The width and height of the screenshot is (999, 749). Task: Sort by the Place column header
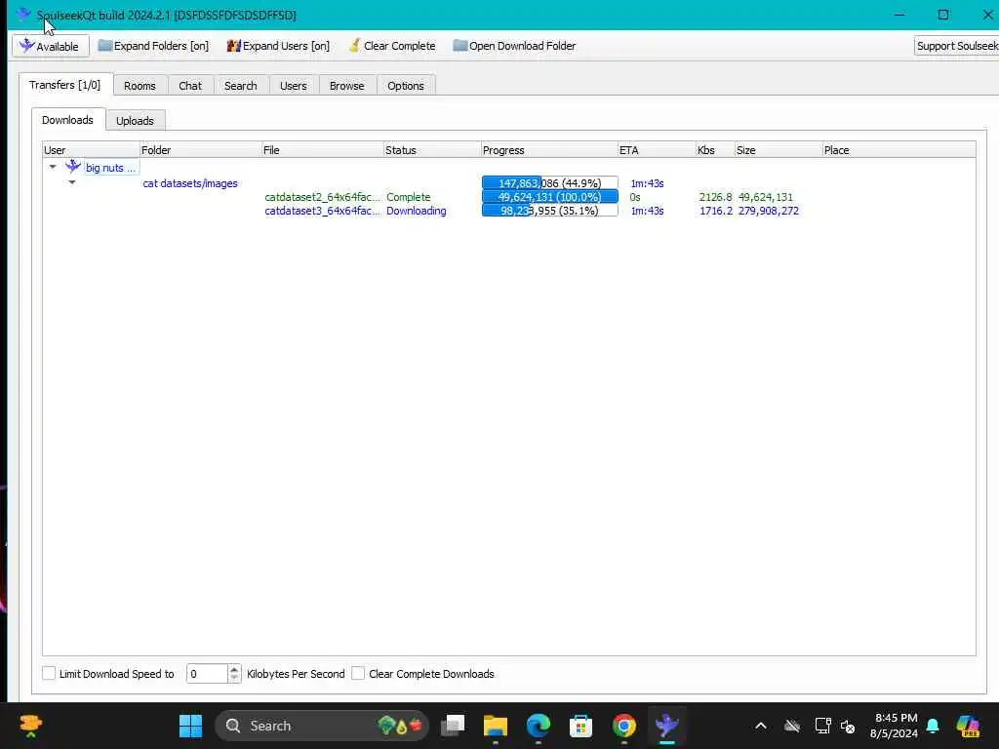(x=899, y=150)
